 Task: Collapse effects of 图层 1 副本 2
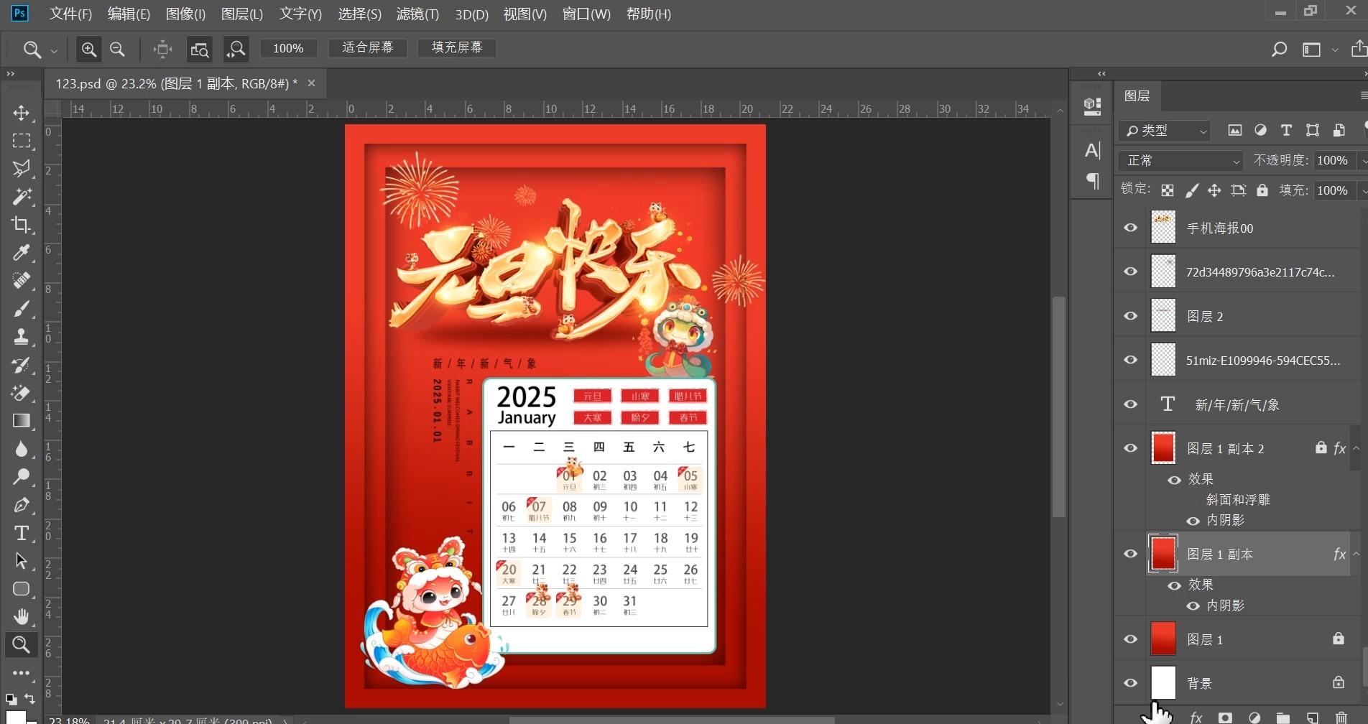click(x=1357, y=448)
